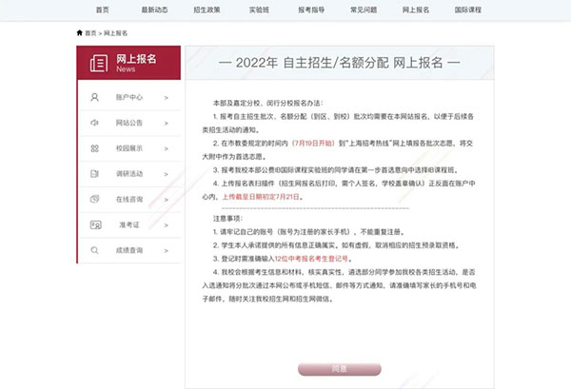Viewport: 571px width, 389px height.
Task: Go to 最新动态 in top navigation
Action: [153, 9]
